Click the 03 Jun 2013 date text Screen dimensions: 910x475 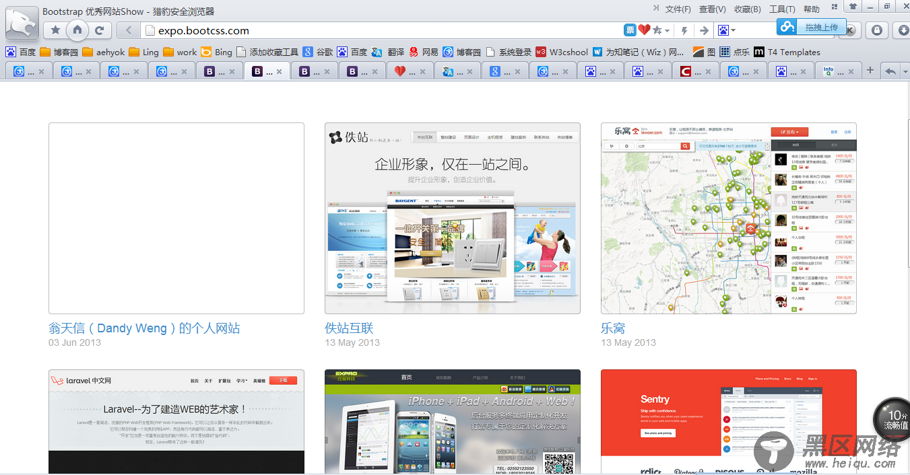[x=75, y=342]
